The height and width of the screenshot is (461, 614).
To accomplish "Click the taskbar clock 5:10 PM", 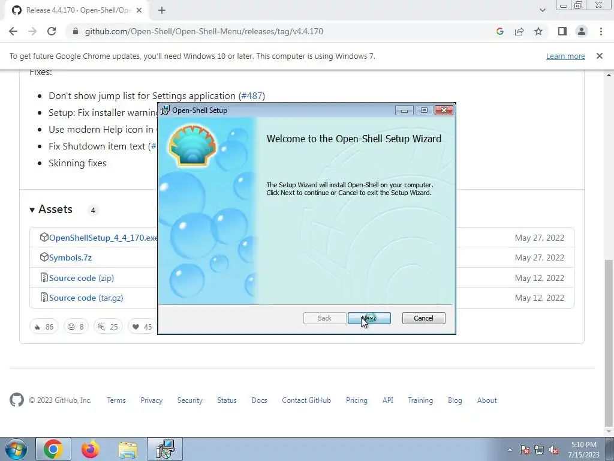I will tap(583, 450).
